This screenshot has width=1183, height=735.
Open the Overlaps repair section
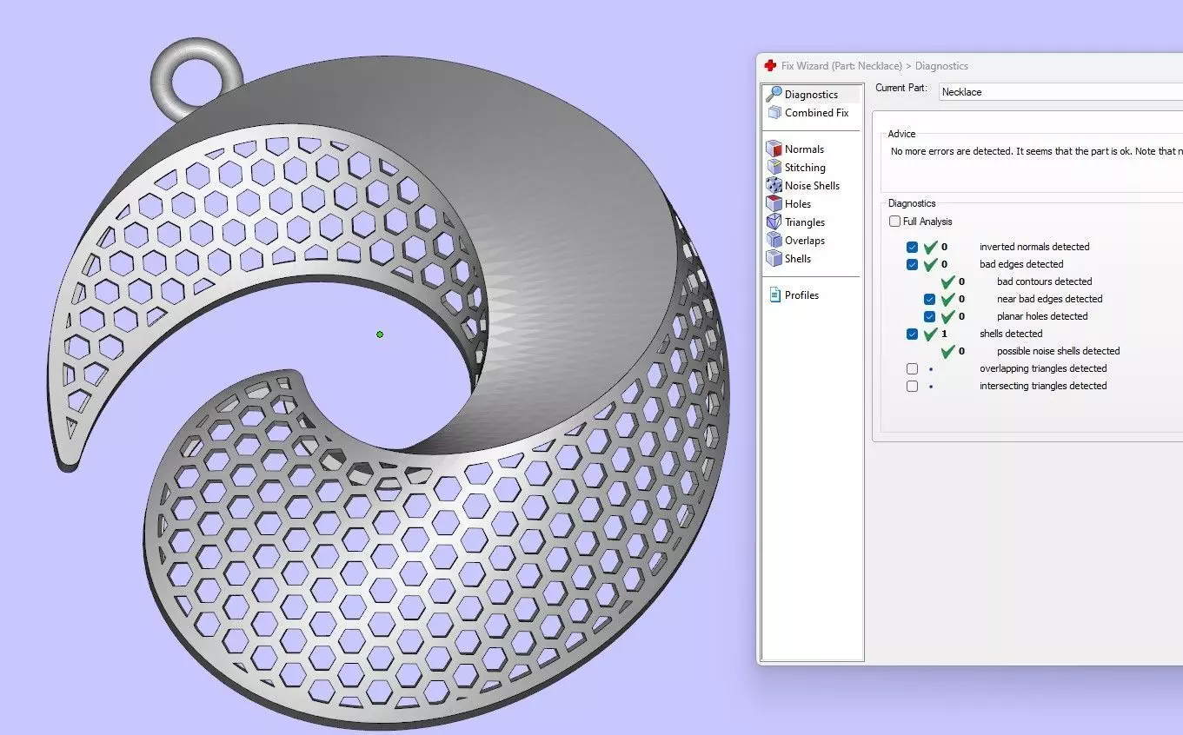pos(795,240)
